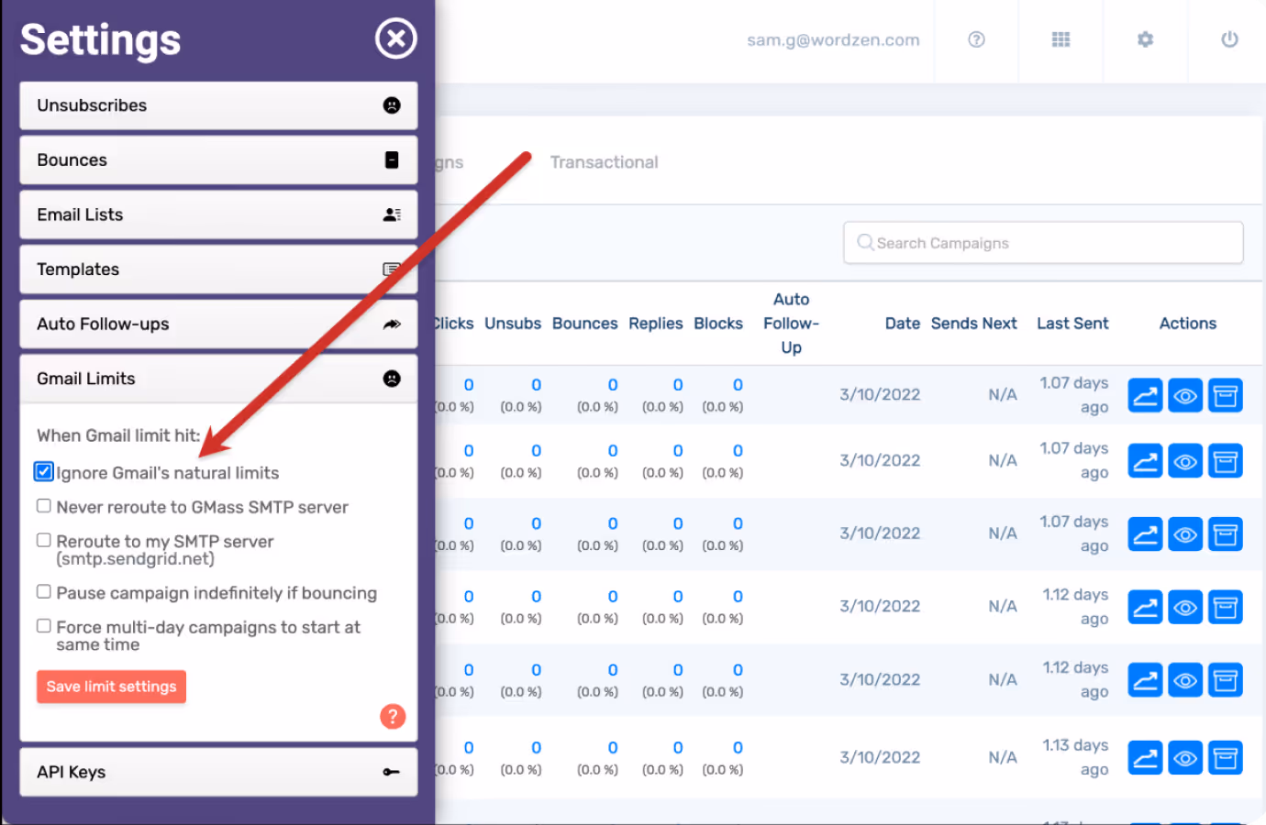This screenshot has height=825, width=1266.
Task: Click the eye view icon in top campaign row
Action: pyautogui.click(x=1185, y=396)
